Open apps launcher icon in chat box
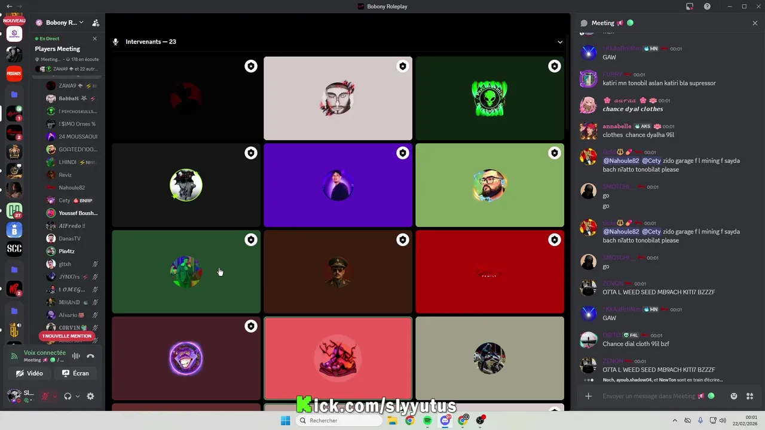Viewport: 765px width, 430px height. tap(750, 396)
